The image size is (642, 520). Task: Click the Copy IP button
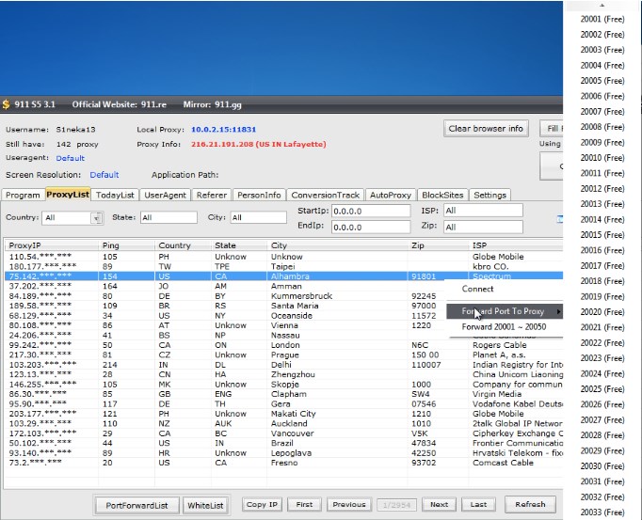tap(263, 505)
